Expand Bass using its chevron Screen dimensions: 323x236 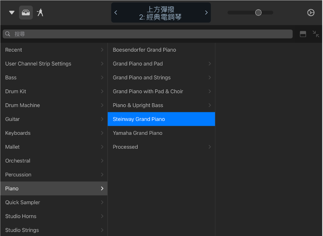click(x=102, y=77)
